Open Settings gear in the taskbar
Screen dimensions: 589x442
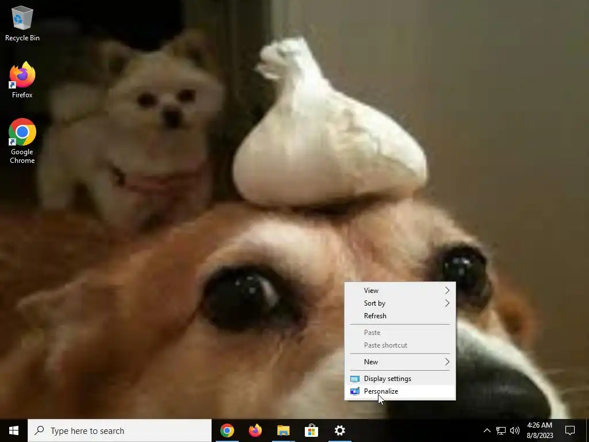click(x=339, y=430)
